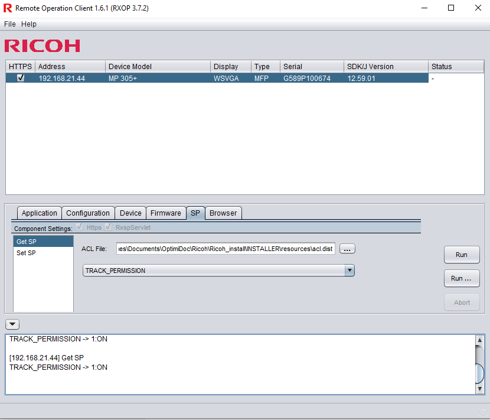Open the Help menu
The image size is (490, 420).
pyautogui.click(x=29, y=24)
